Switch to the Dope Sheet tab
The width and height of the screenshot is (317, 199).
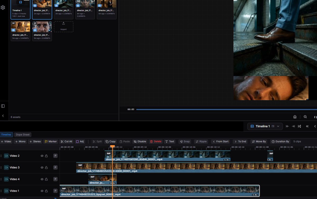[x=23, y=135]
